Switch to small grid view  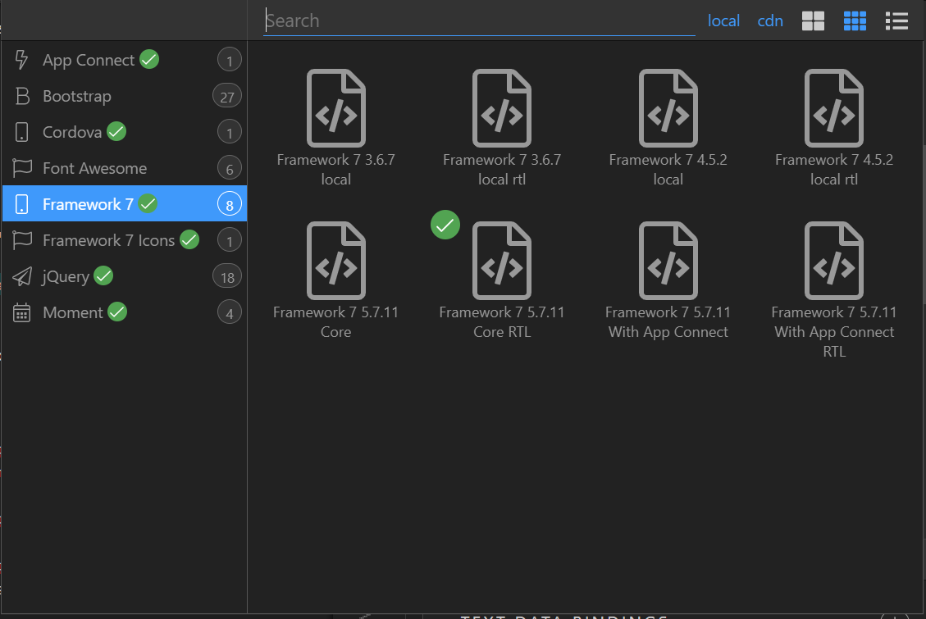tap(855, 21)
